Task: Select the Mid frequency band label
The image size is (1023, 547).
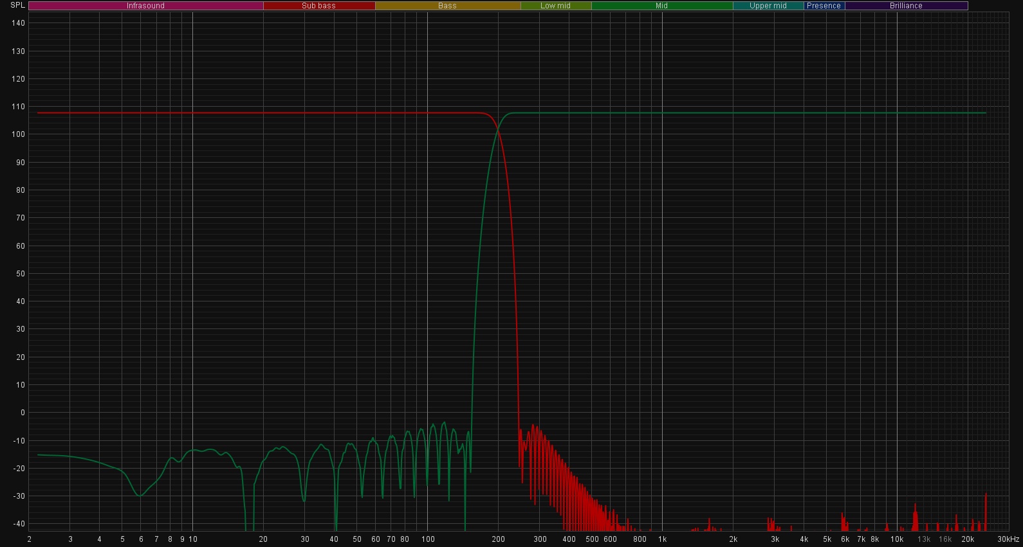Action: pos(661,6)
